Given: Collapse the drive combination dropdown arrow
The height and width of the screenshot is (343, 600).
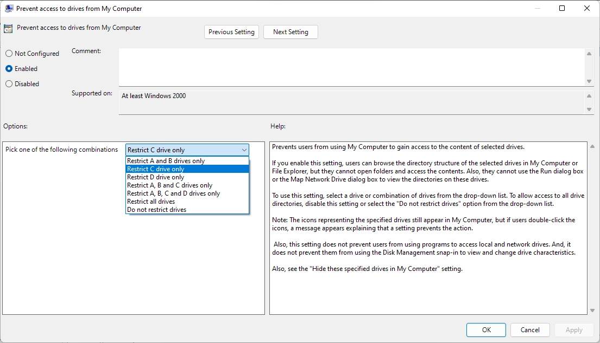Looking at the screenshot, I should pyautogui.click(x=244, y=150).
